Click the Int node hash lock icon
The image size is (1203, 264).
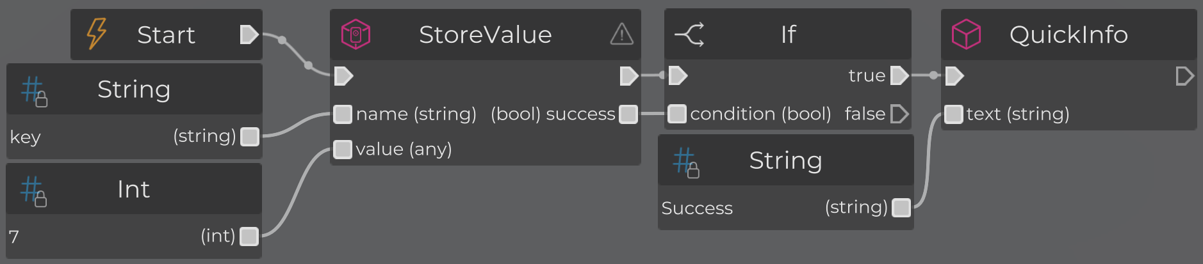tap(33, 191)
